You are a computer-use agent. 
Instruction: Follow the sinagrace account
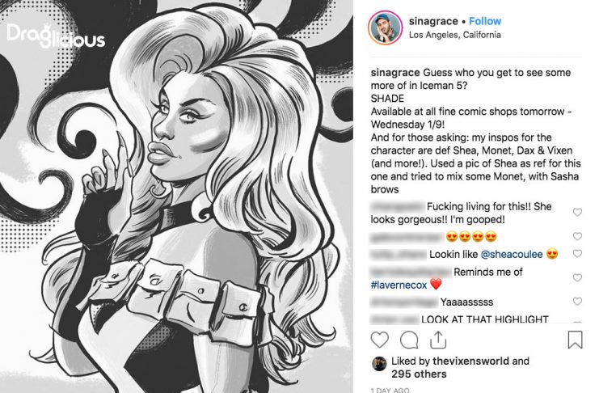tap(485, 21)
